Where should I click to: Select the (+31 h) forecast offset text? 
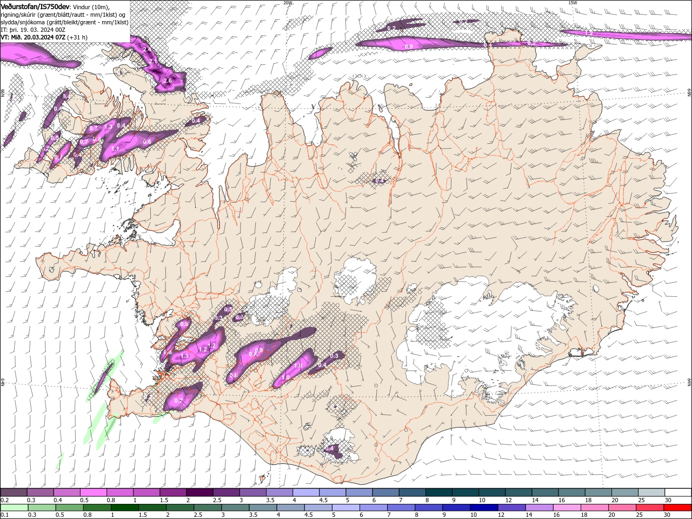point(77,37)
